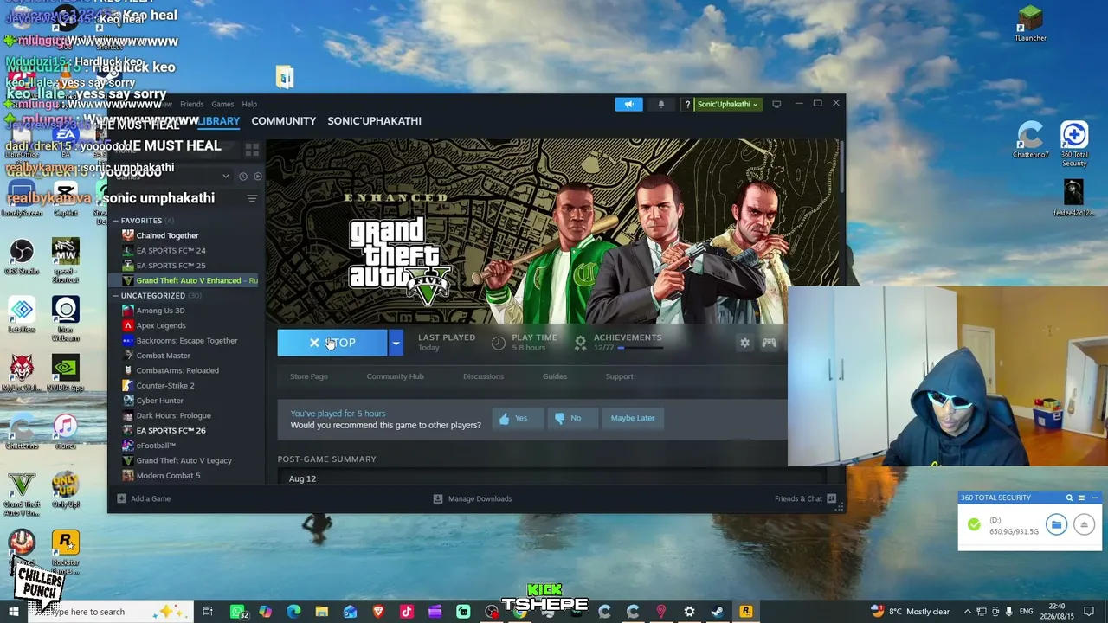Switch library to grid view icon
This screenshot has height=623, width=1108.
click(x=252, y=149)
